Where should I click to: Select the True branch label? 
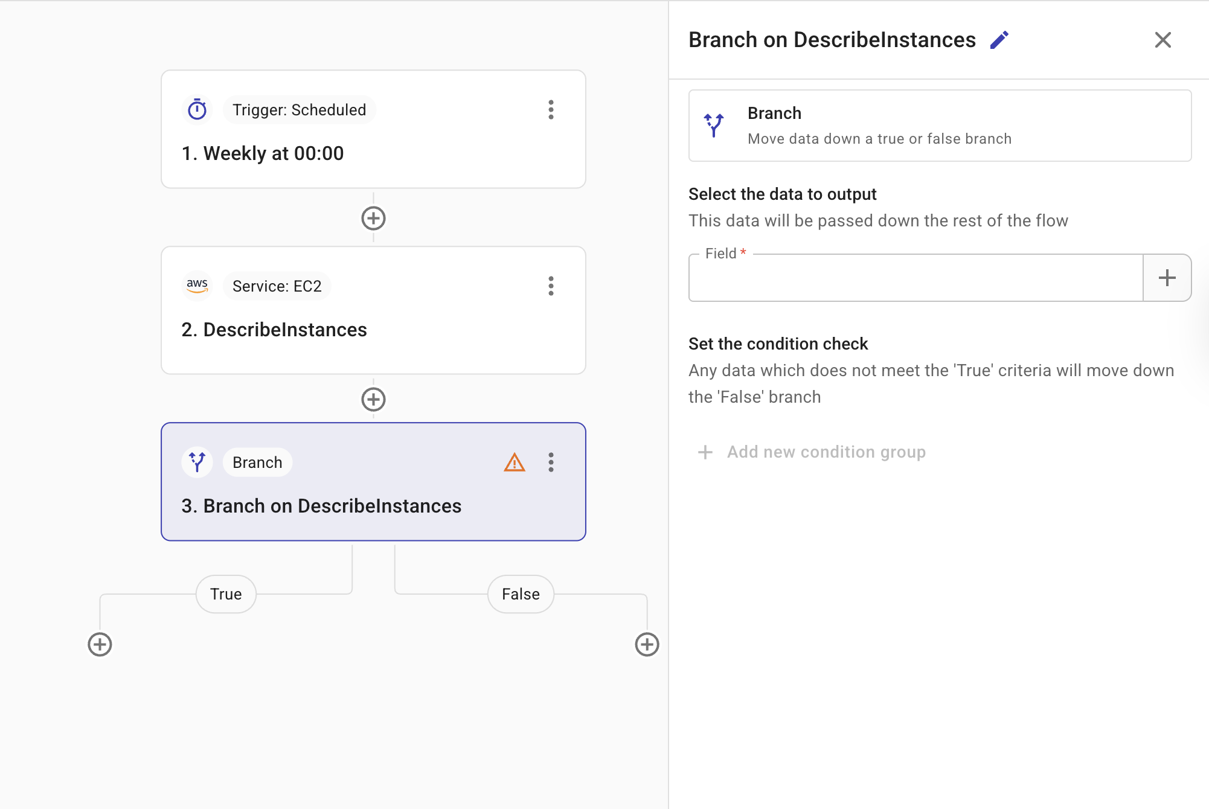point(226,594)
